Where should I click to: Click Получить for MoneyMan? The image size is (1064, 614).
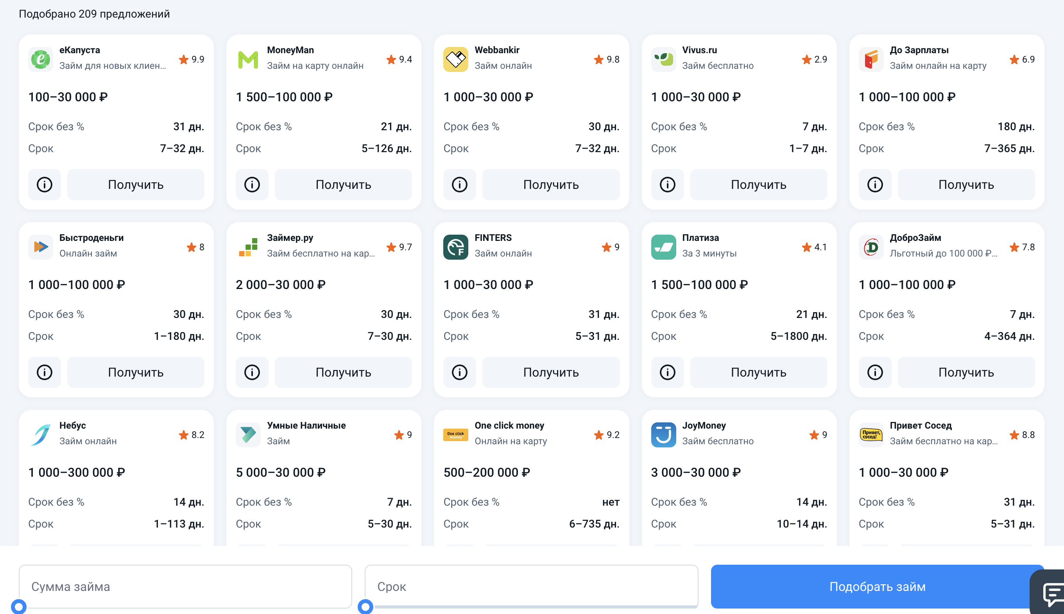(x=344, y=184)
